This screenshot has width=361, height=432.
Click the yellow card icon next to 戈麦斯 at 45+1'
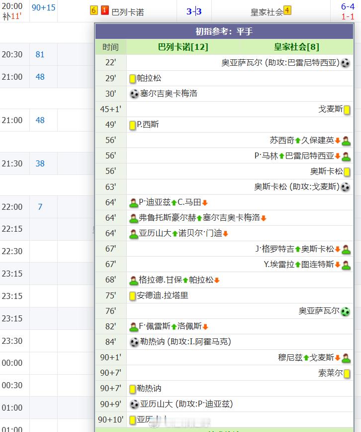347,110
